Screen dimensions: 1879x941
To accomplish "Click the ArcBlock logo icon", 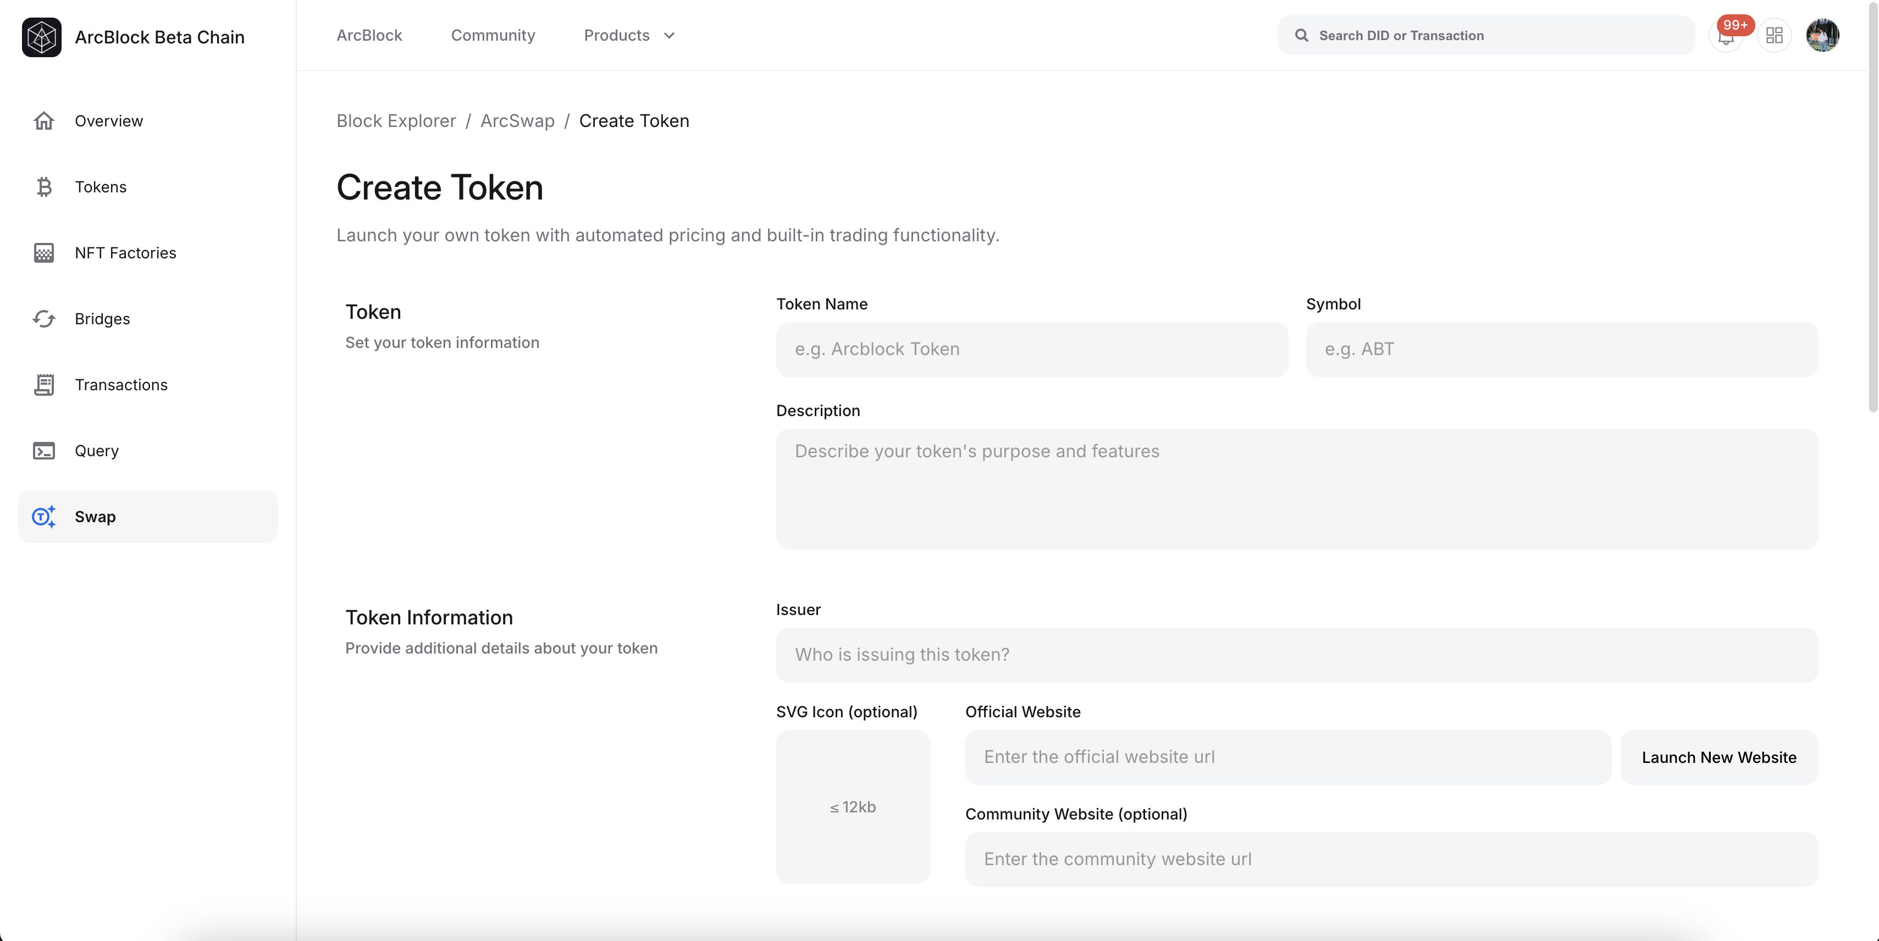I will pyautogui.click(x=42, y=36).
